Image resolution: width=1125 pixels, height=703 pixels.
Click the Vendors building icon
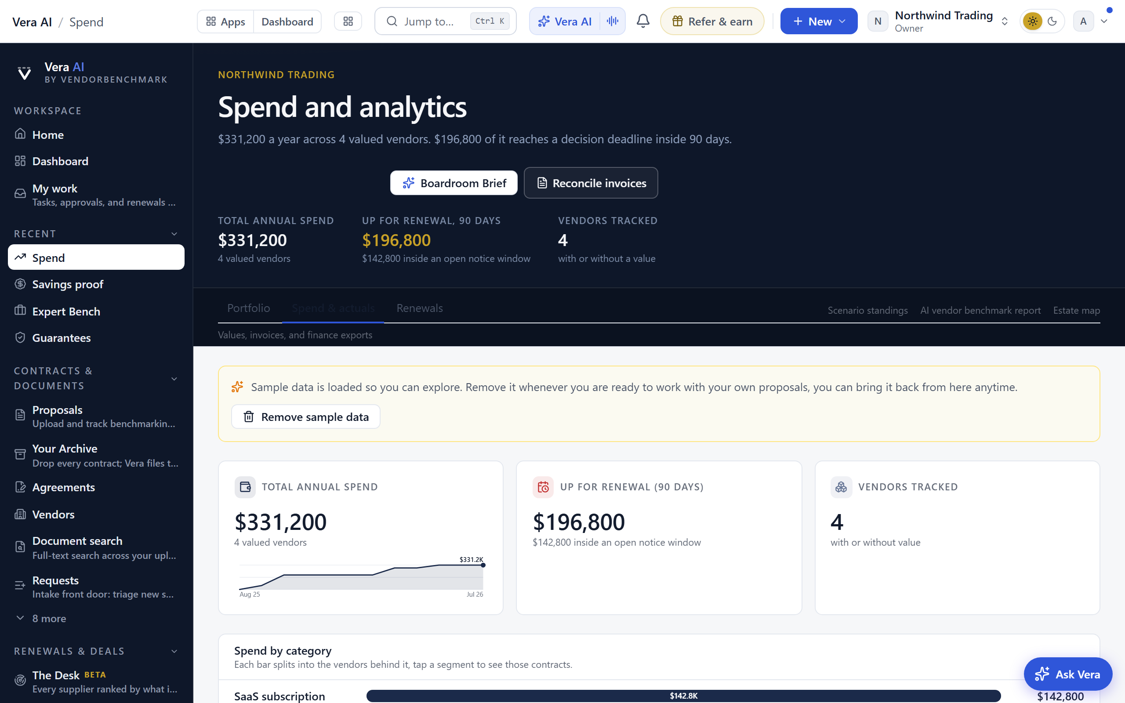pyautogui.click(x=20, y=514)
